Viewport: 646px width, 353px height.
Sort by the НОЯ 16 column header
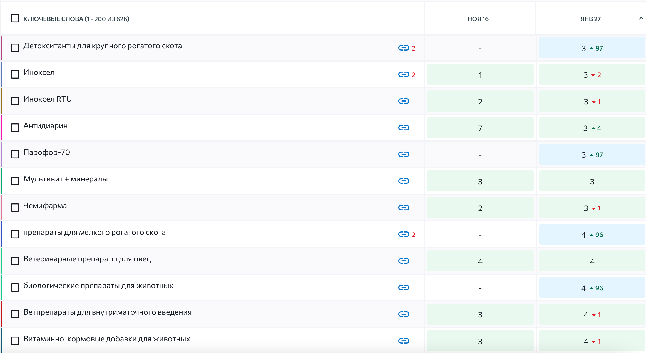click(478, 19)
